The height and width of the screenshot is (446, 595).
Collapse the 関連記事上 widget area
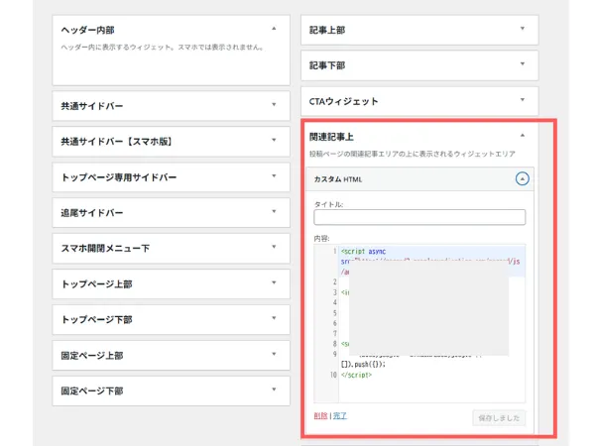[x=522, y=136]
